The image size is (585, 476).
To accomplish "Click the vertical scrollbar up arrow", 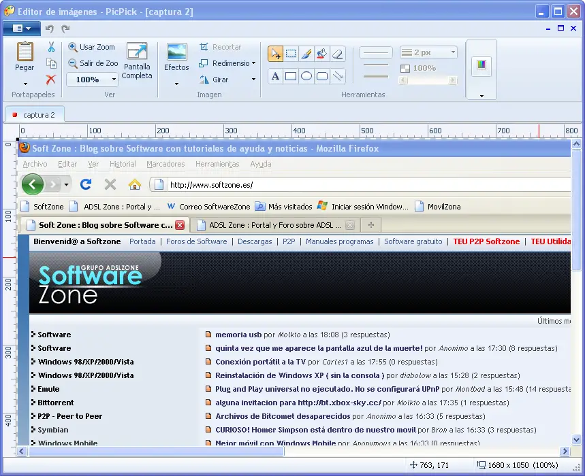I will click(576, 143).
